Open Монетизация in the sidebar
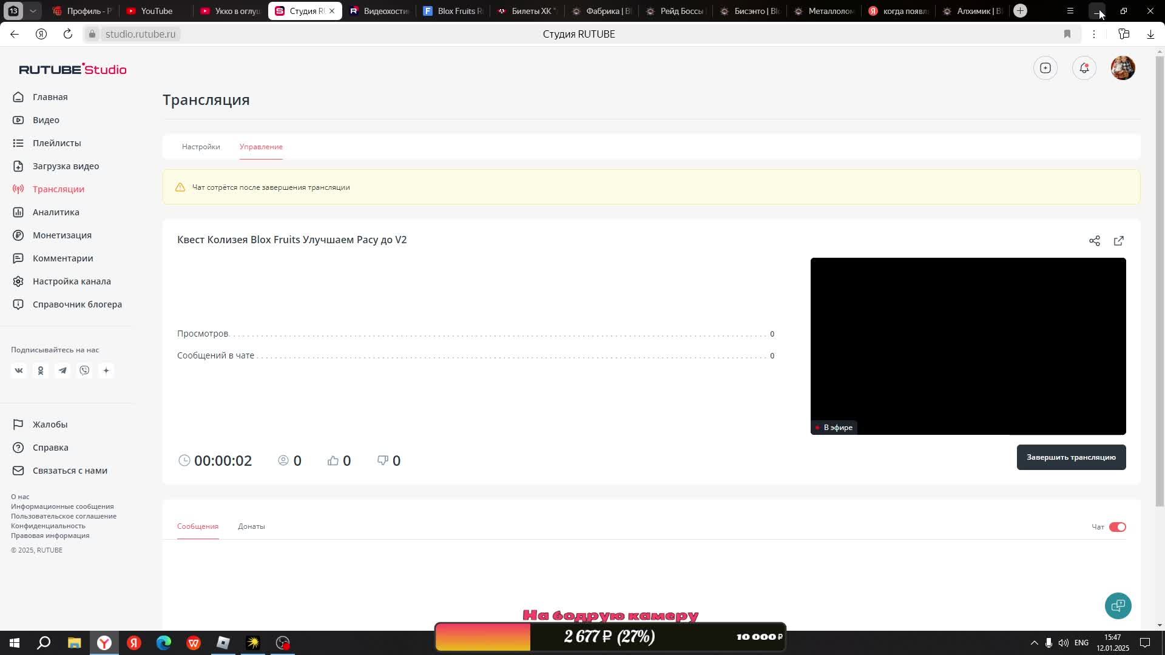Image resolution: width=1165 pixels, height=655 pixels. click(x=62, y=235)
